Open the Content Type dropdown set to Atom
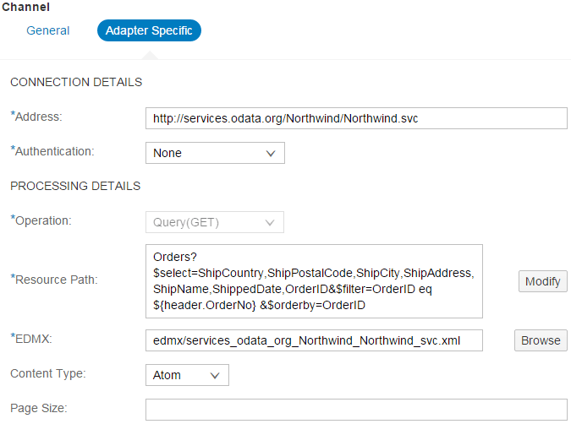The image size is (571, 424). point(187,375)
